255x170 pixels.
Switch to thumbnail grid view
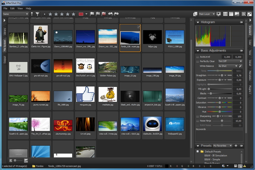click(225, 14)
